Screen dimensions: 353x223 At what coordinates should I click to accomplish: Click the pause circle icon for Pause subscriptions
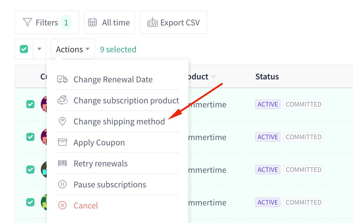pyautogui.click(x=62, y=184)
